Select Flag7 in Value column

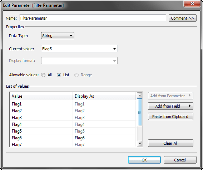pos(41,144)
